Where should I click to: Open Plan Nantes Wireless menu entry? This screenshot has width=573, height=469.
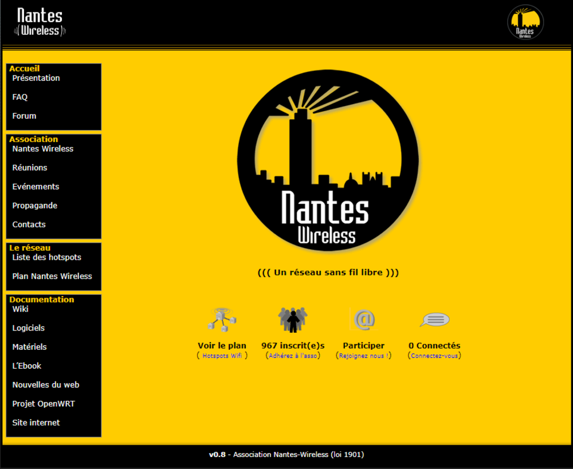pos(52,277)
